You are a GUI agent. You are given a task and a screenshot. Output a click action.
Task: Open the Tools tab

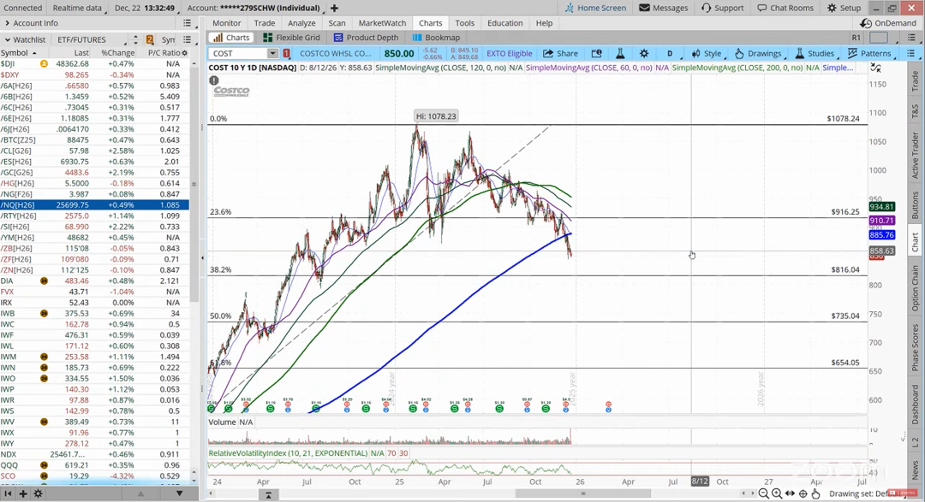pyautogui.click(x=464, y=23)
